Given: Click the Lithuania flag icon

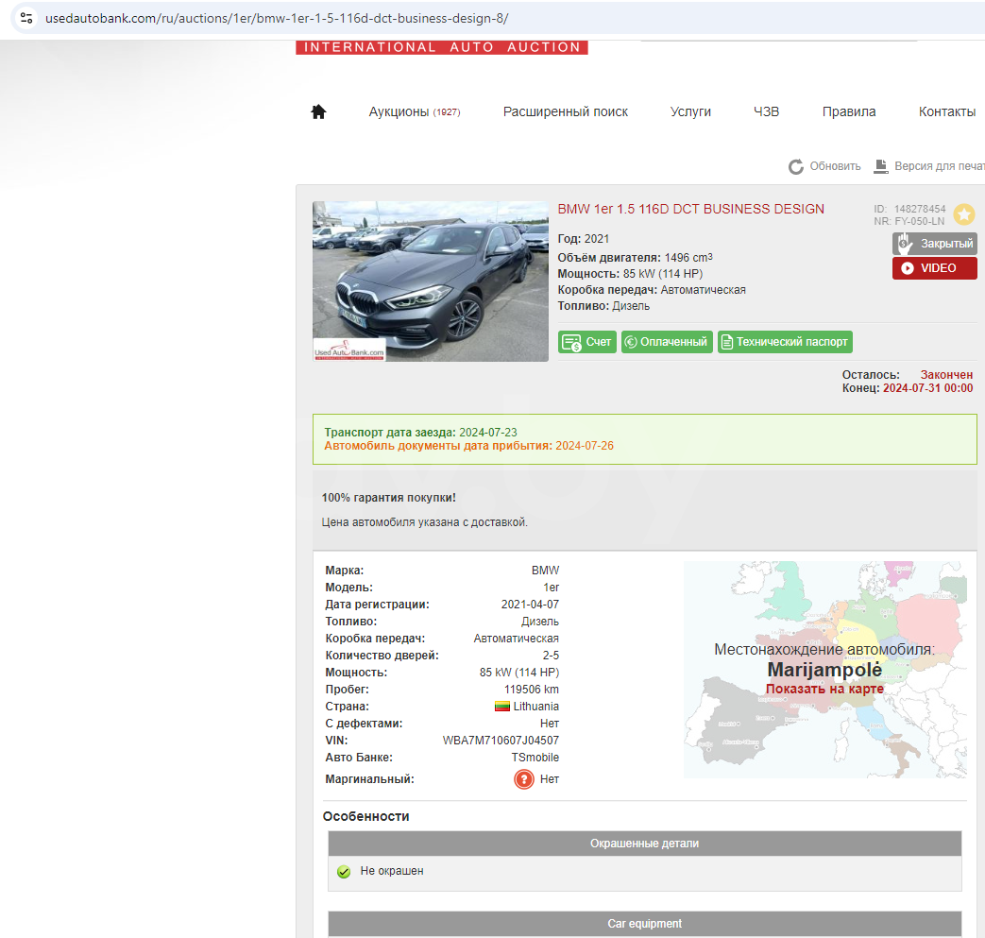Looking at the screenshot, I should [x=501, y=707].
